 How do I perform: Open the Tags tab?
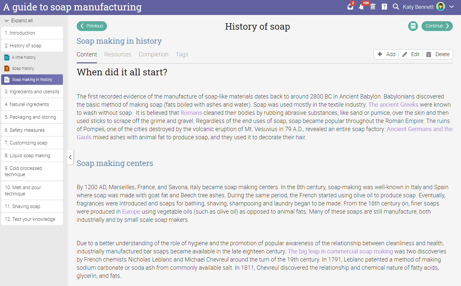tap(182, 54)
